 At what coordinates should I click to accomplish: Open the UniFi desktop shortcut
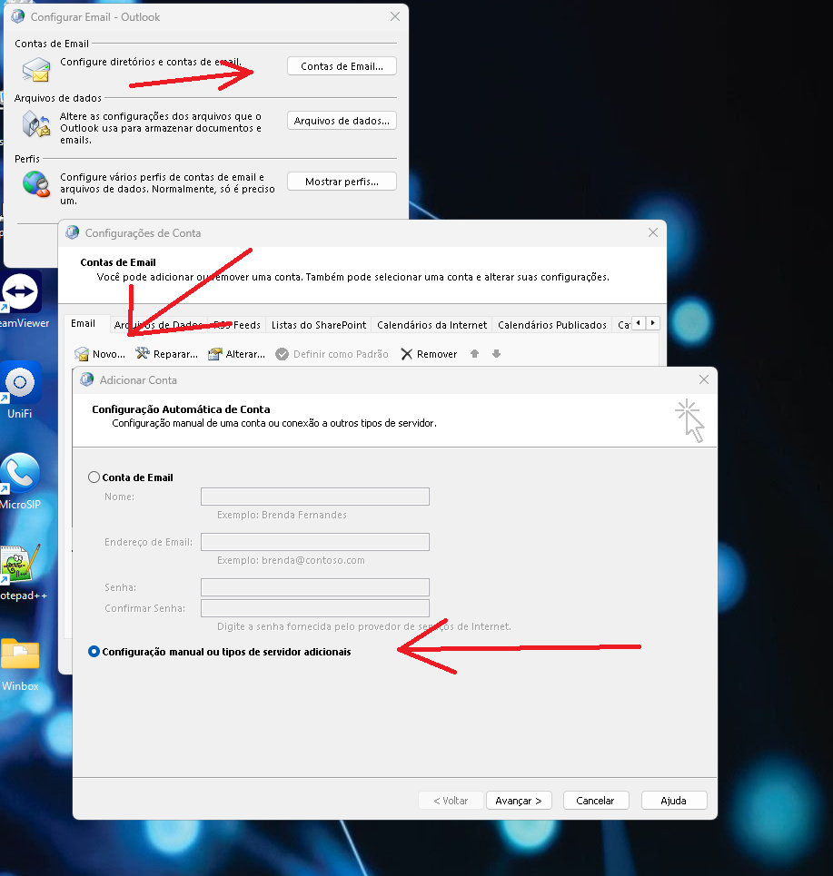click(x=20, y=384)
